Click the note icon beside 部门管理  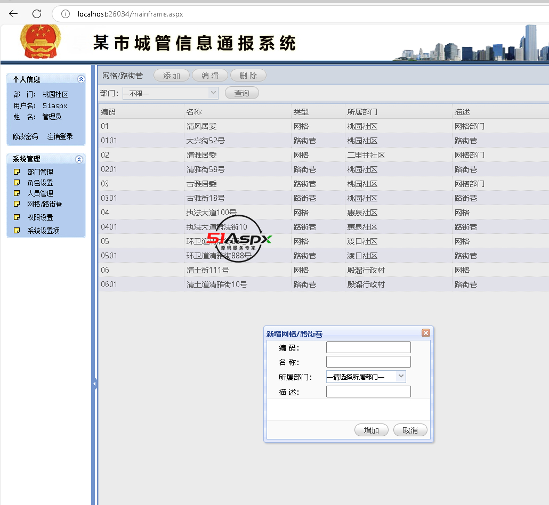click(x=17, y=172)
